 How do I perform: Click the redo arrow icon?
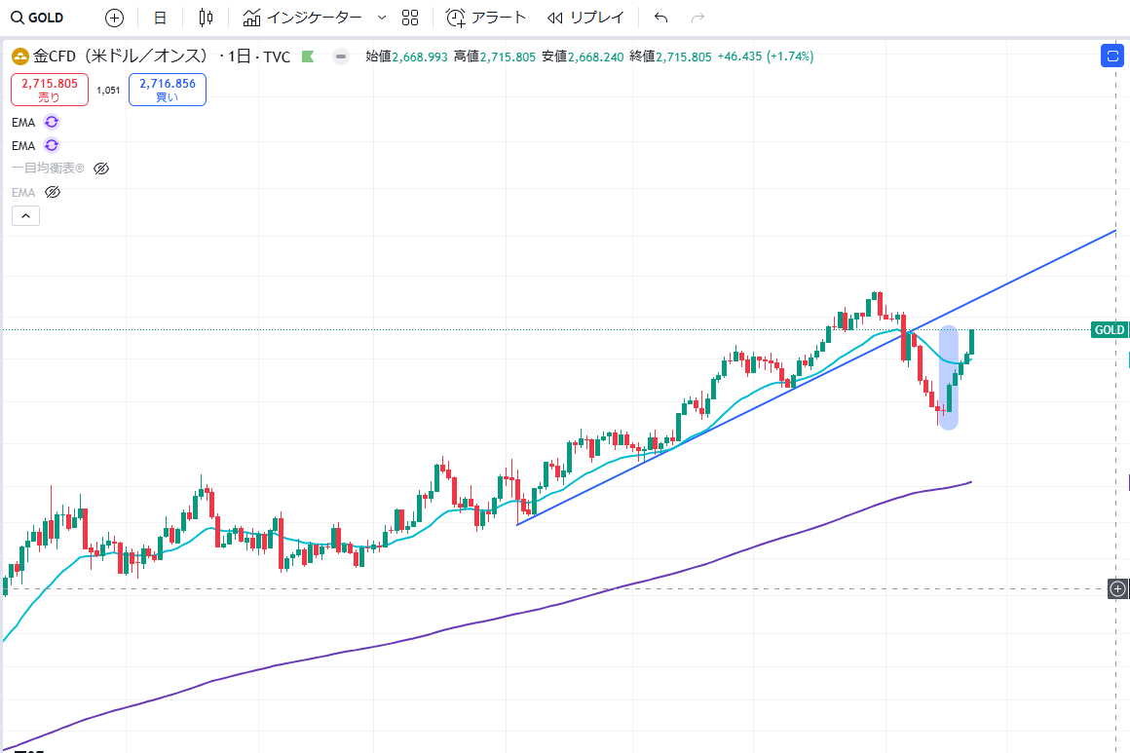697,18
